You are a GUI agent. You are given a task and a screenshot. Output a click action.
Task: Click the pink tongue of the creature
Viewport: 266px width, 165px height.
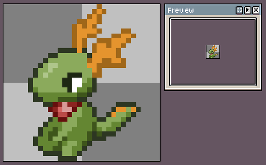coord(65,112)
